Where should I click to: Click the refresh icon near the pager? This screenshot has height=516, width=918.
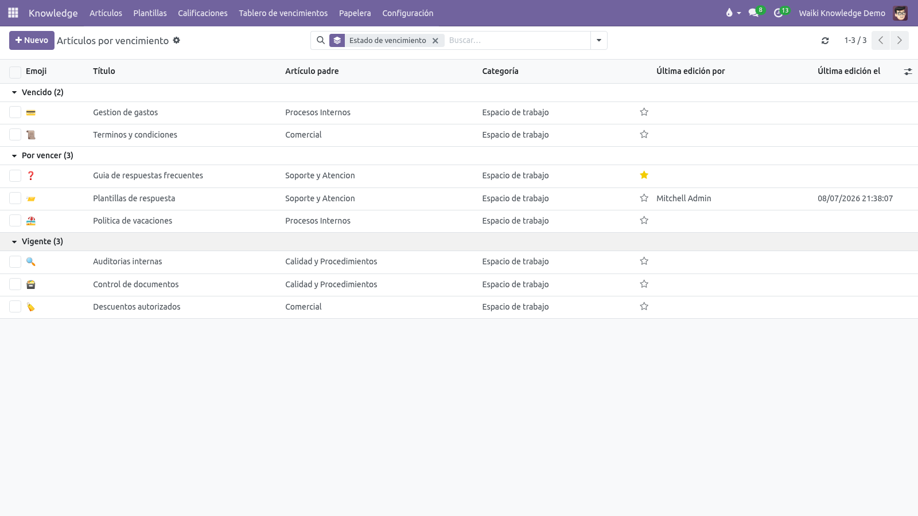tap(825, 41)
